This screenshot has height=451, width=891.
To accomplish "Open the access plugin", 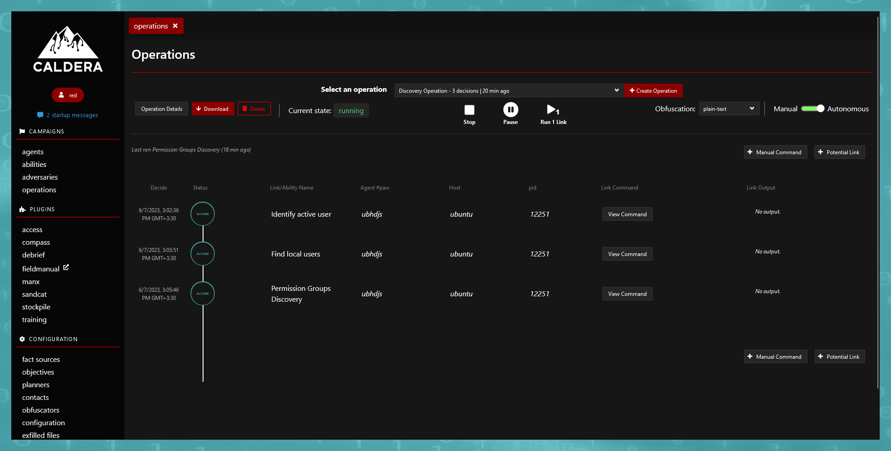I will [x=32, y=229].
